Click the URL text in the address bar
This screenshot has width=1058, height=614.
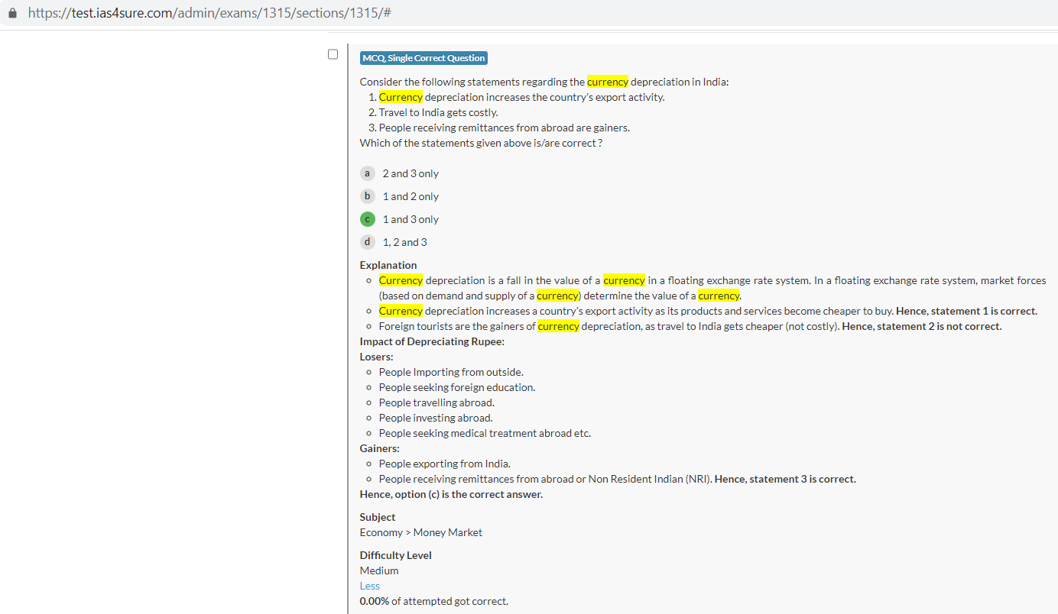tap(209, 14)
